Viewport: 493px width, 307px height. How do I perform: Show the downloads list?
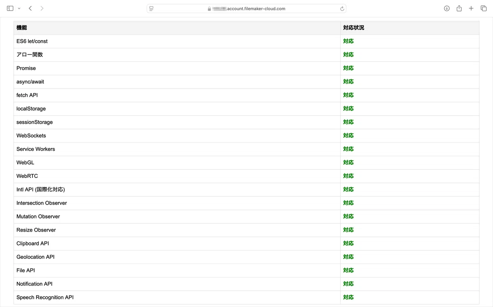[447, 8]
